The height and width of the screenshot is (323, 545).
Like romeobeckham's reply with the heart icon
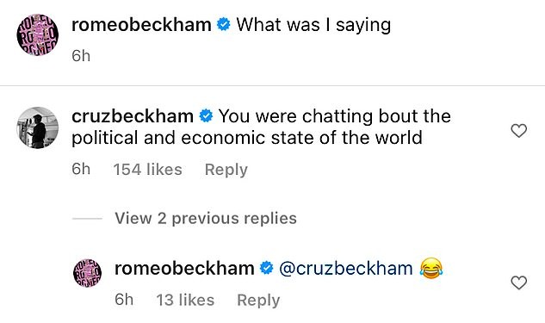coord(519,283)
